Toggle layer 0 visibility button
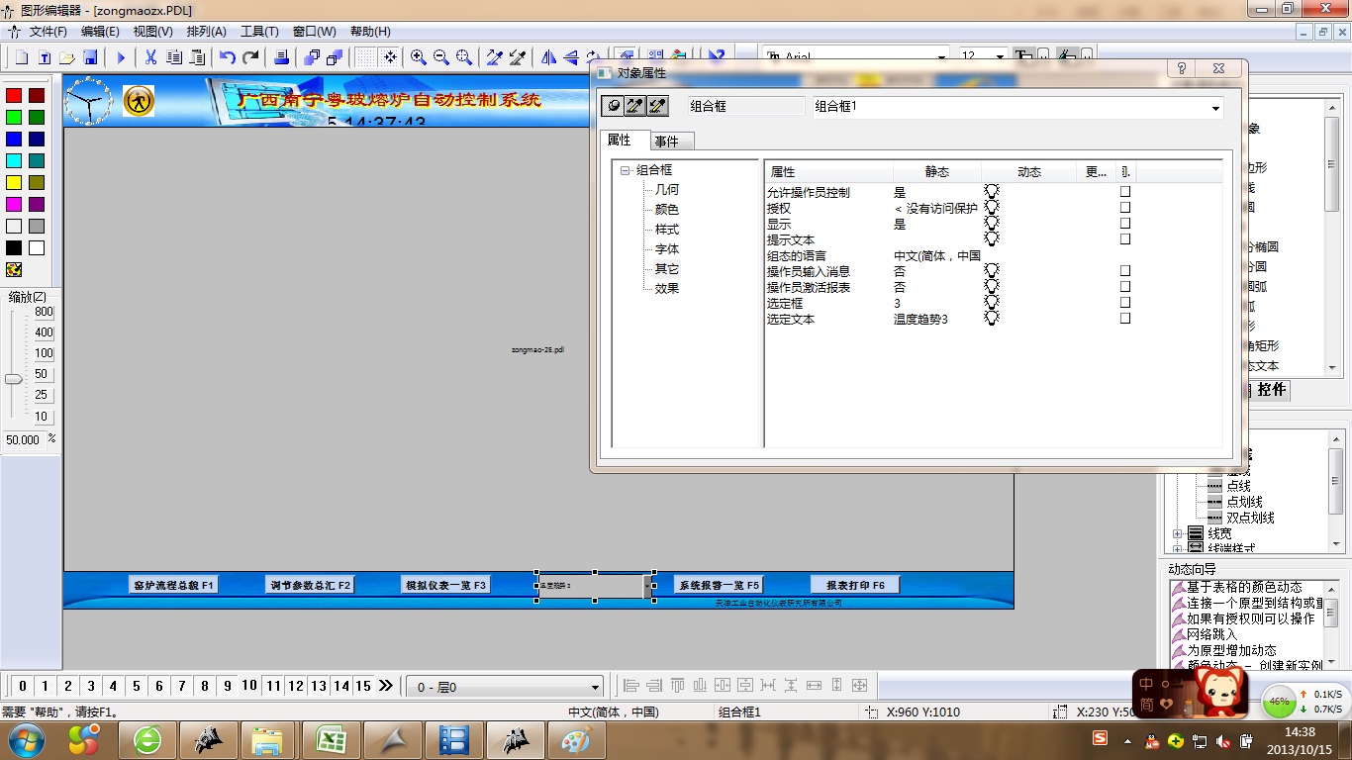1352x760 pixels. tap(22, 686)
